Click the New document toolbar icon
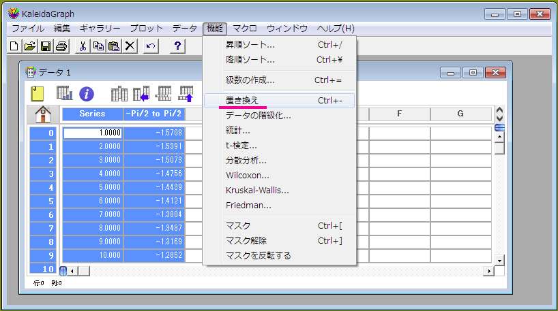The width and height of the screenshot is (558, 311). coord(14,46)
